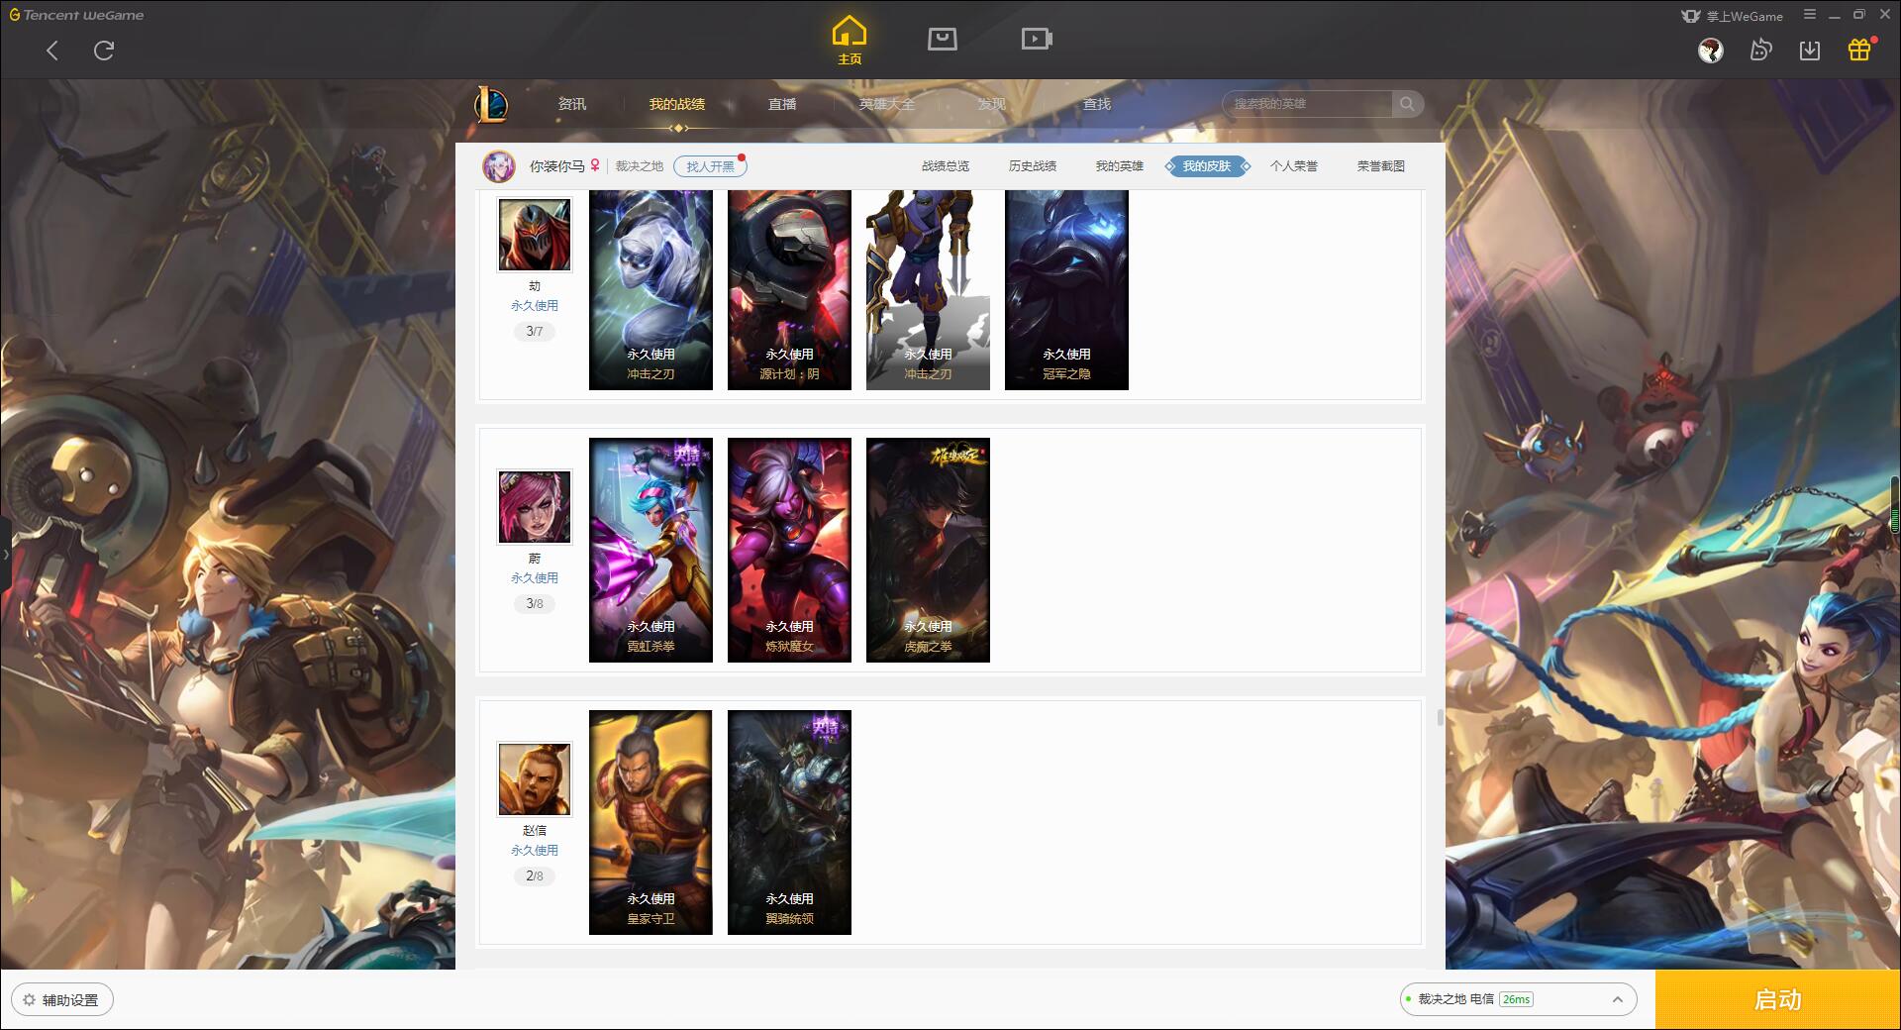Image resolution: width=1901 pixels, height=1030 pixels.
Task: Click the League of Legends logo
Action: [x=492, y=104]
